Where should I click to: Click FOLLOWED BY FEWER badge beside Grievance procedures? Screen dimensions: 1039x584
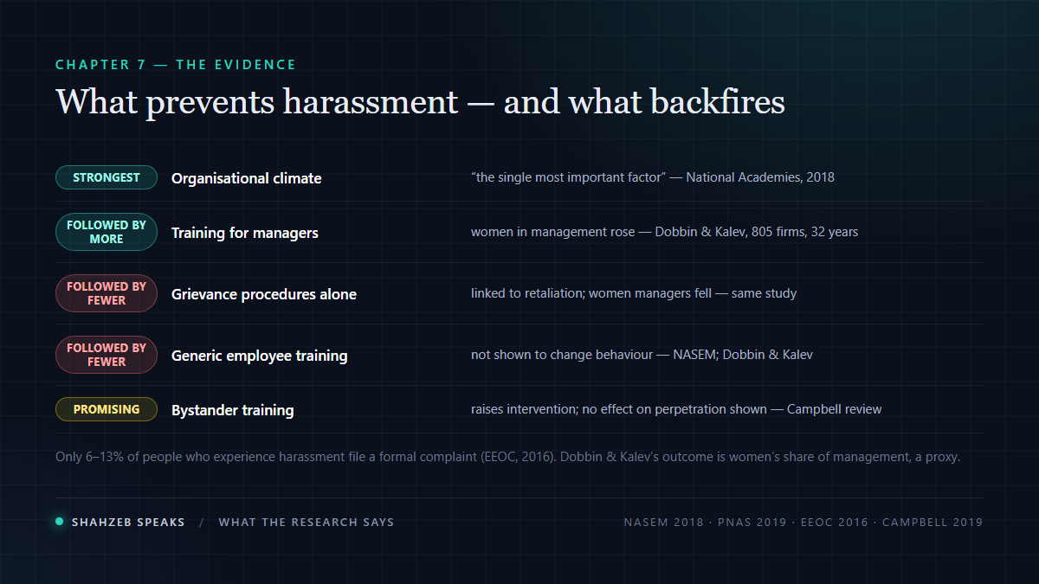106,293
